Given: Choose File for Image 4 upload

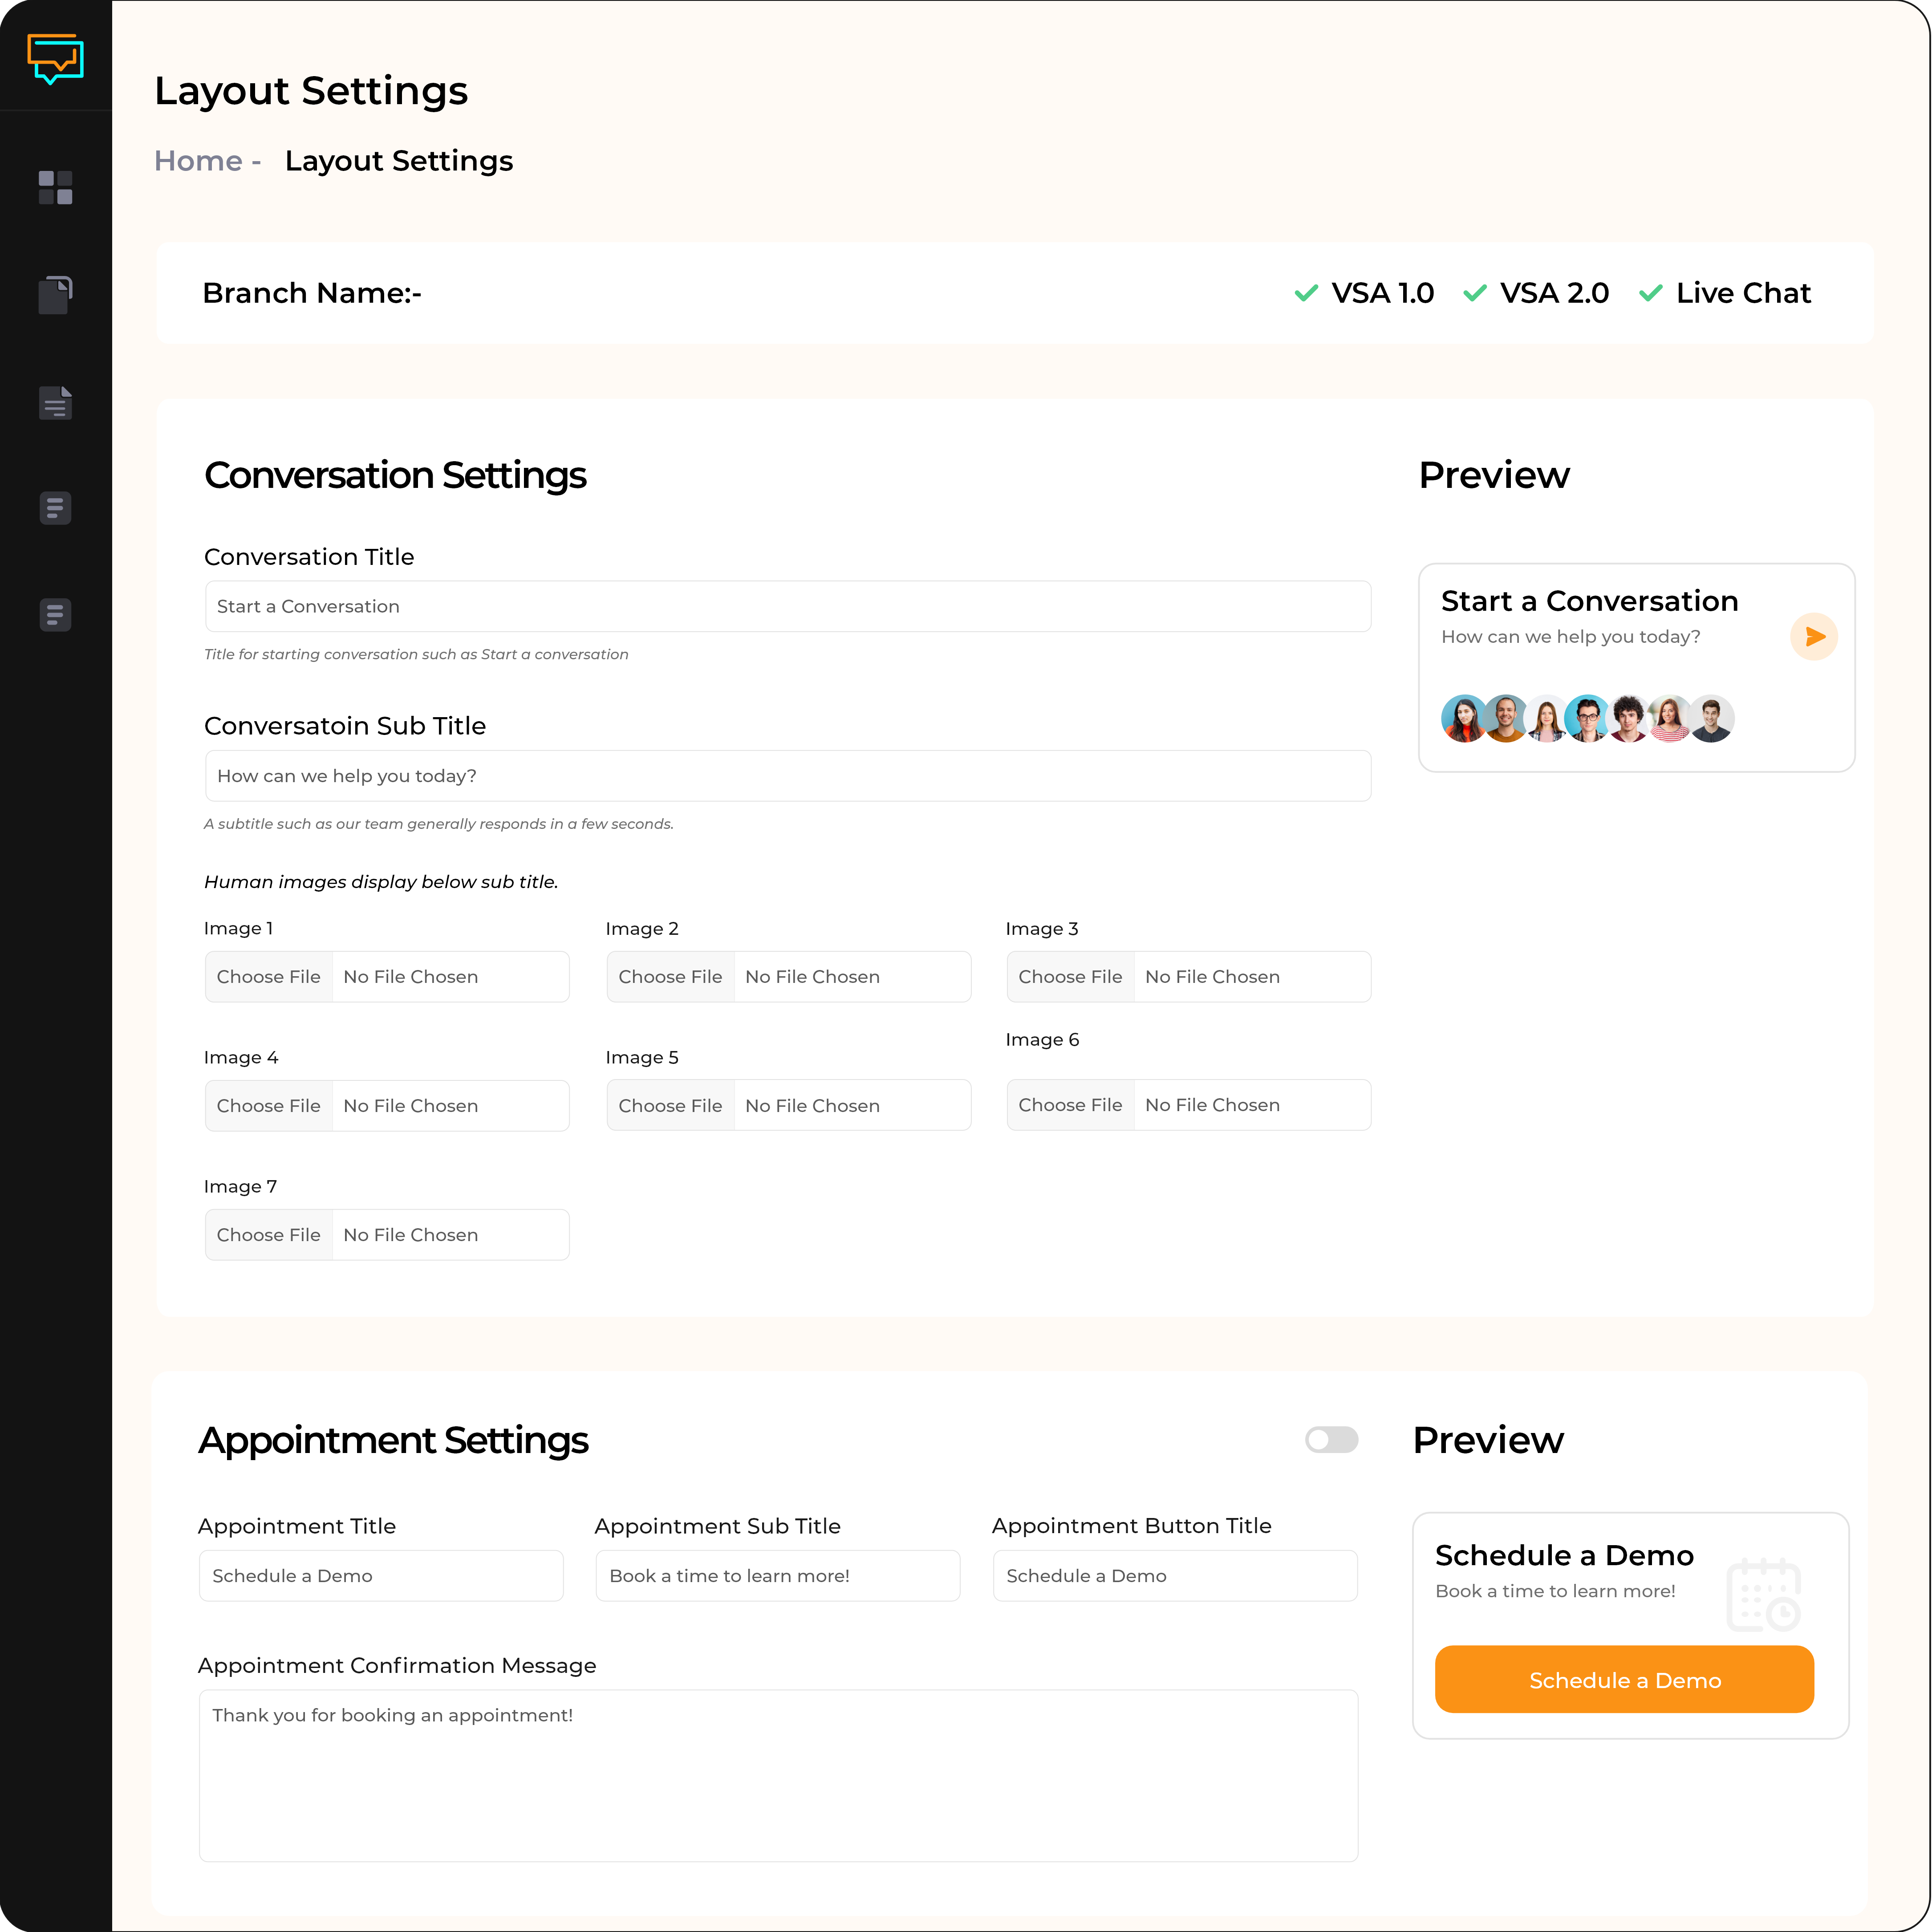Looking at the screenshot, I should click(x=269, y=1104).
